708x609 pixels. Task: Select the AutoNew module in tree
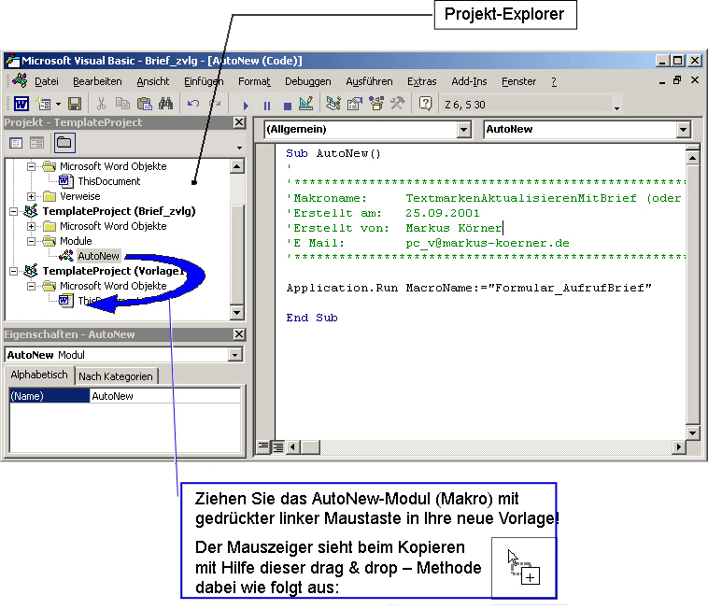tap(98, 256)
